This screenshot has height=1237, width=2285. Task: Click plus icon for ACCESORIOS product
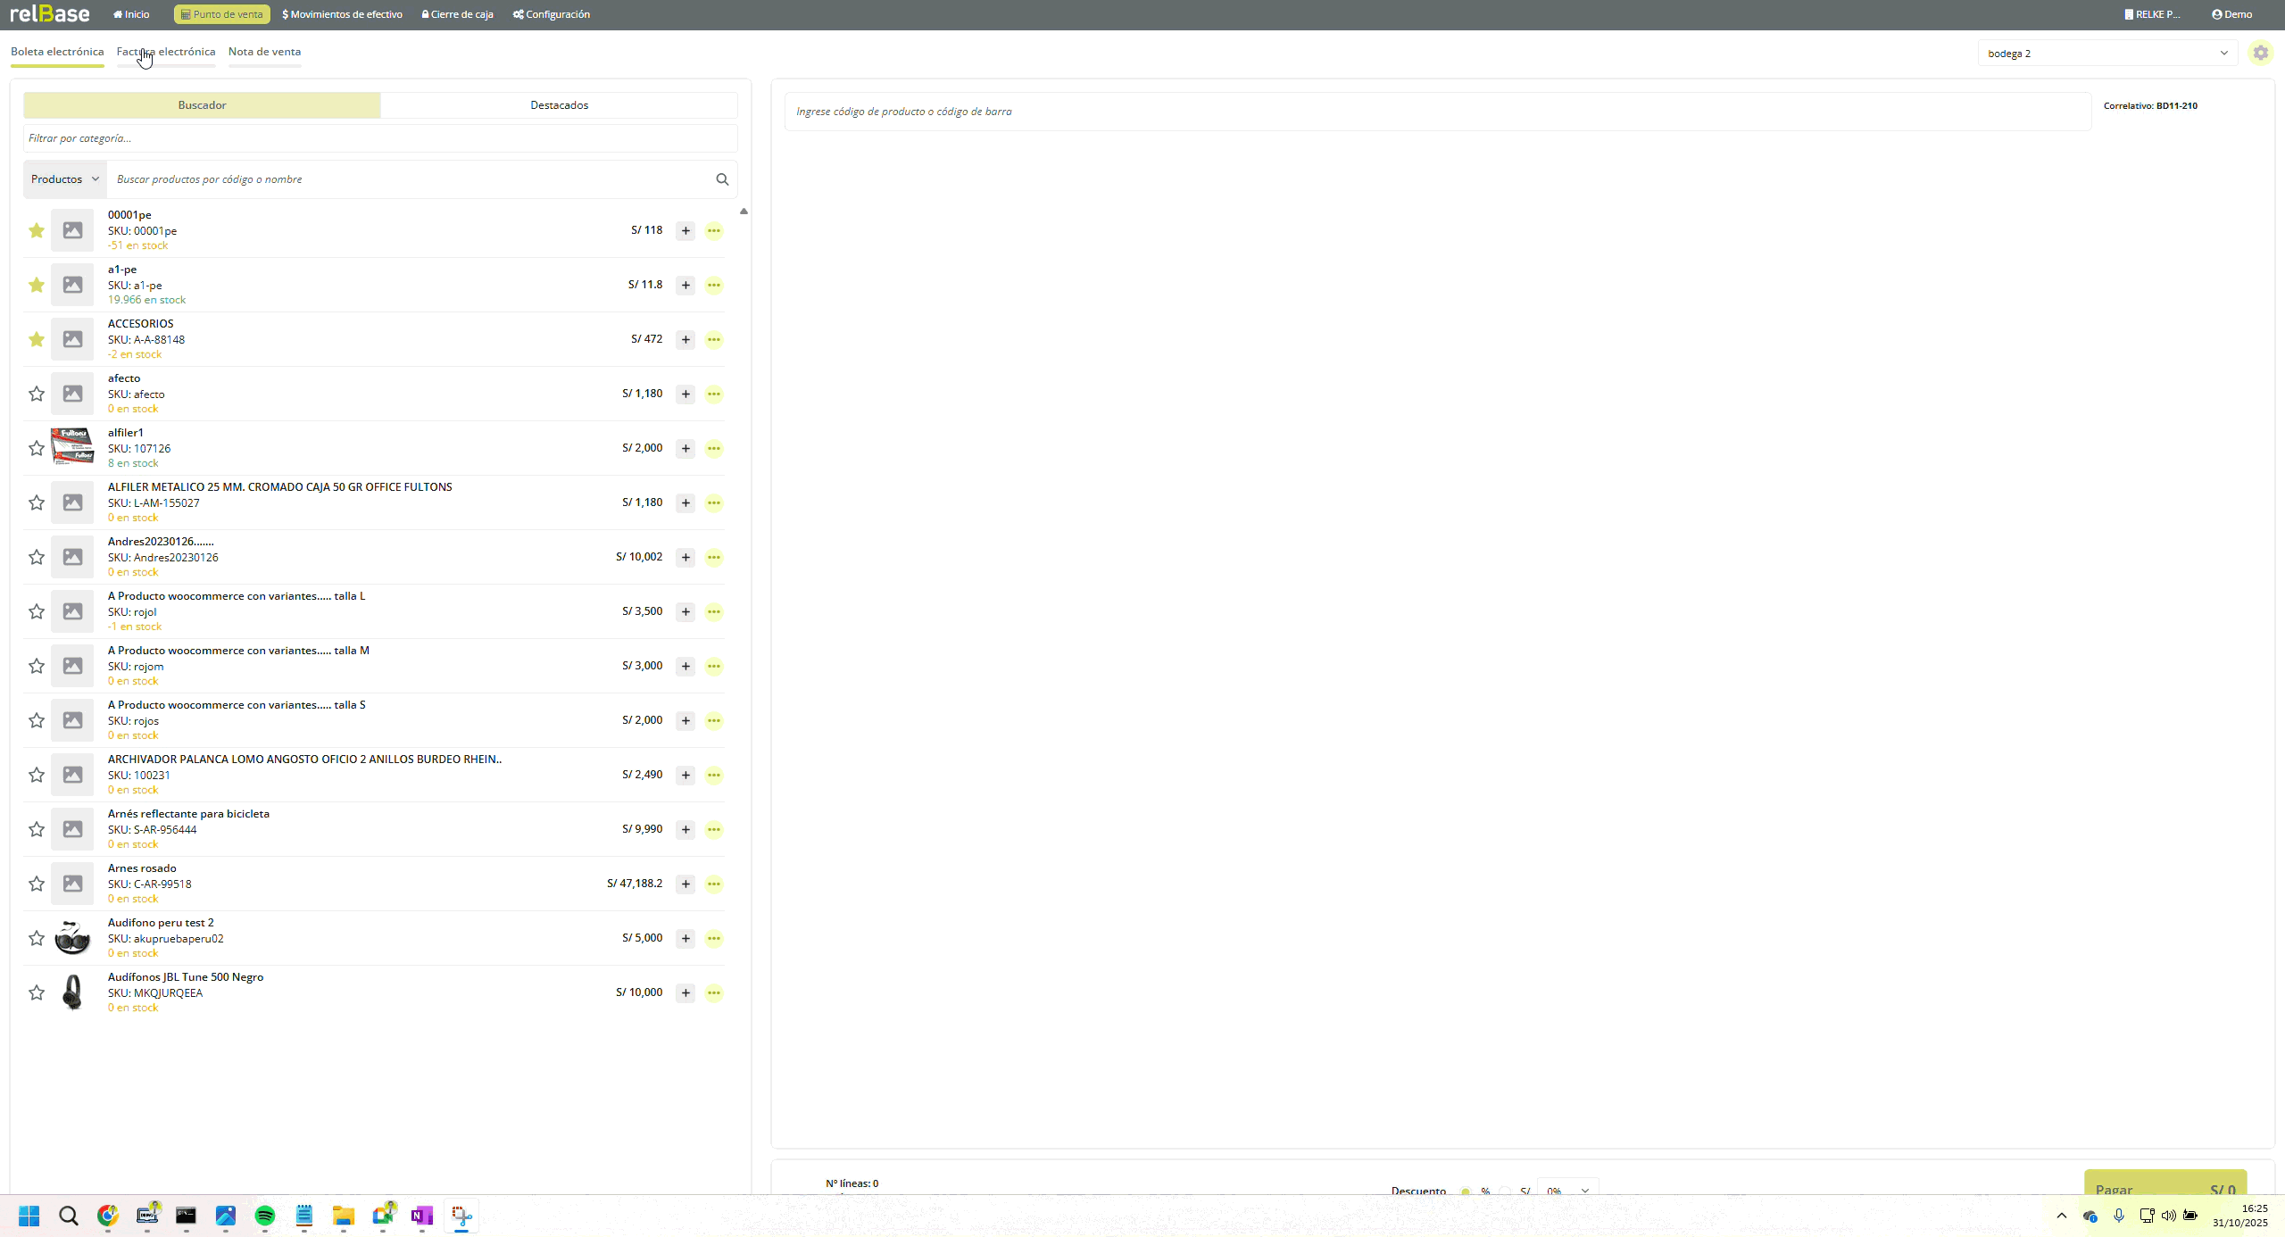point(685,340)
